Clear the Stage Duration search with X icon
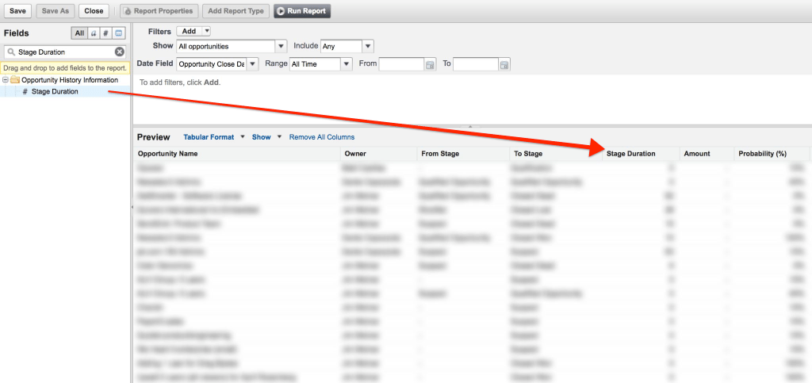Screen dimensions: 812x383 click(x=119, y=52)
